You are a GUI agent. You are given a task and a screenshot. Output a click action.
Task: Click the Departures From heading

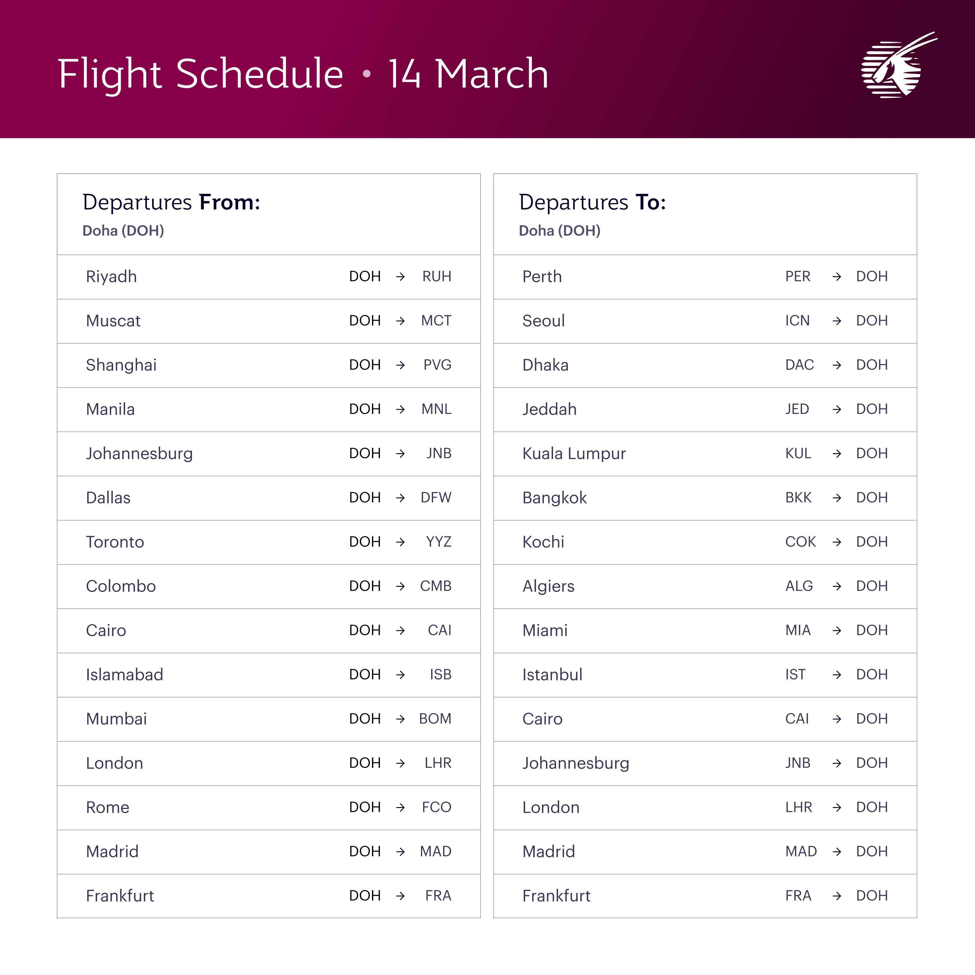(x=171, y=202)
